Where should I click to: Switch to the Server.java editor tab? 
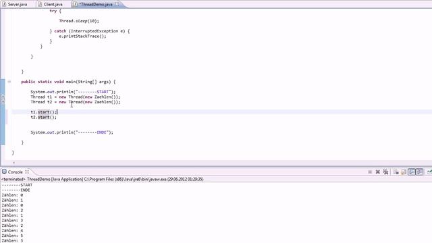coord(17,5)
